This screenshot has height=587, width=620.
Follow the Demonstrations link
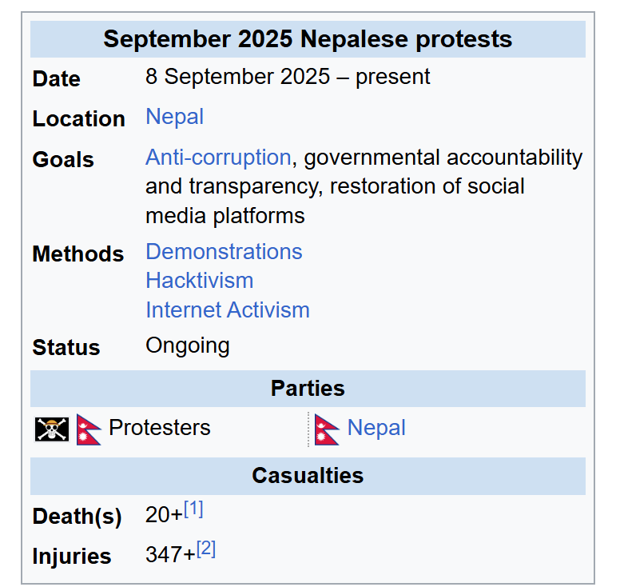[x=224, y=252]
